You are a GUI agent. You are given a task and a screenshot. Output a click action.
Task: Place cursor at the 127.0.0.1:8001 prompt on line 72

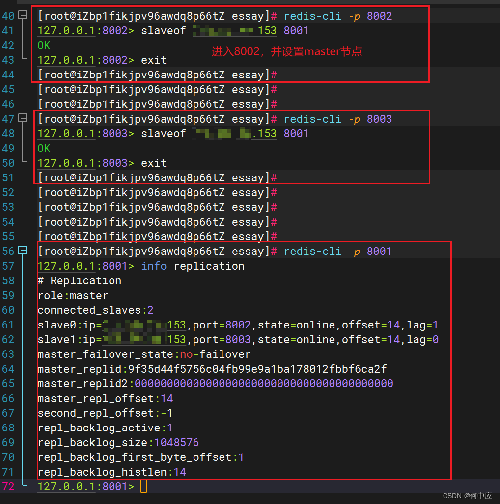pos(143,486)
